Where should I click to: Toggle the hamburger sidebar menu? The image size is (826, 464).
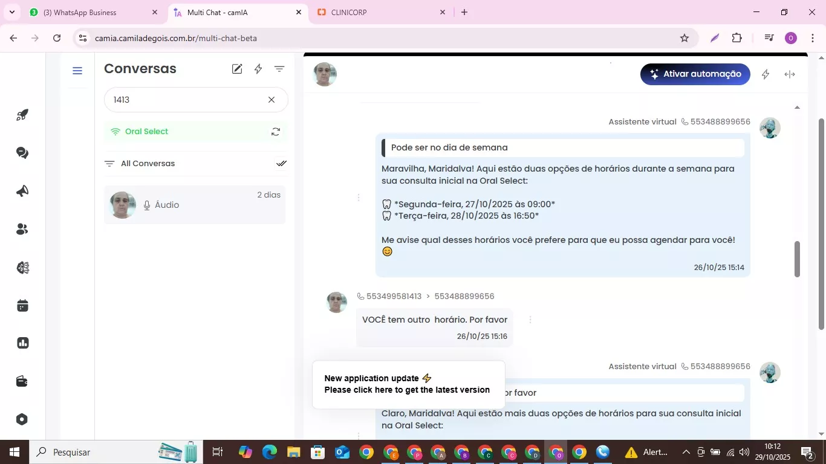click(x=77, y=71)
